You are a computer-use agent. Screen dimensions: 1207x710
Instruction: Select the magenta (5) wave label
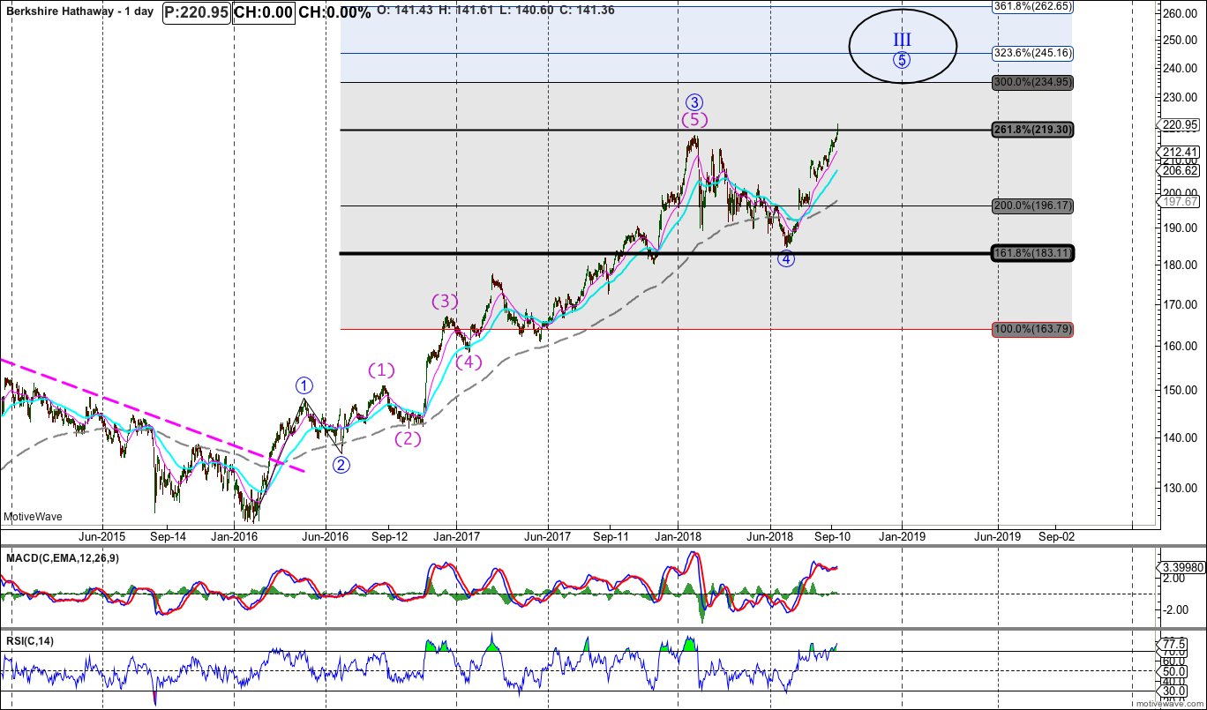[x=693, y=119]
